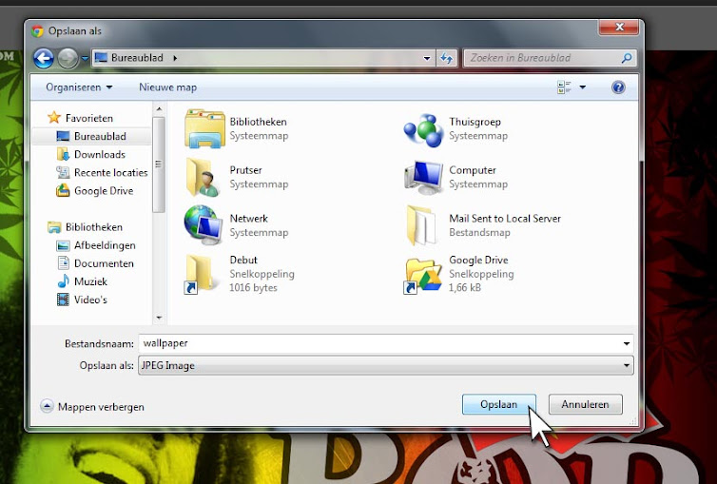Click the Annuleren button

coord(586,404)
